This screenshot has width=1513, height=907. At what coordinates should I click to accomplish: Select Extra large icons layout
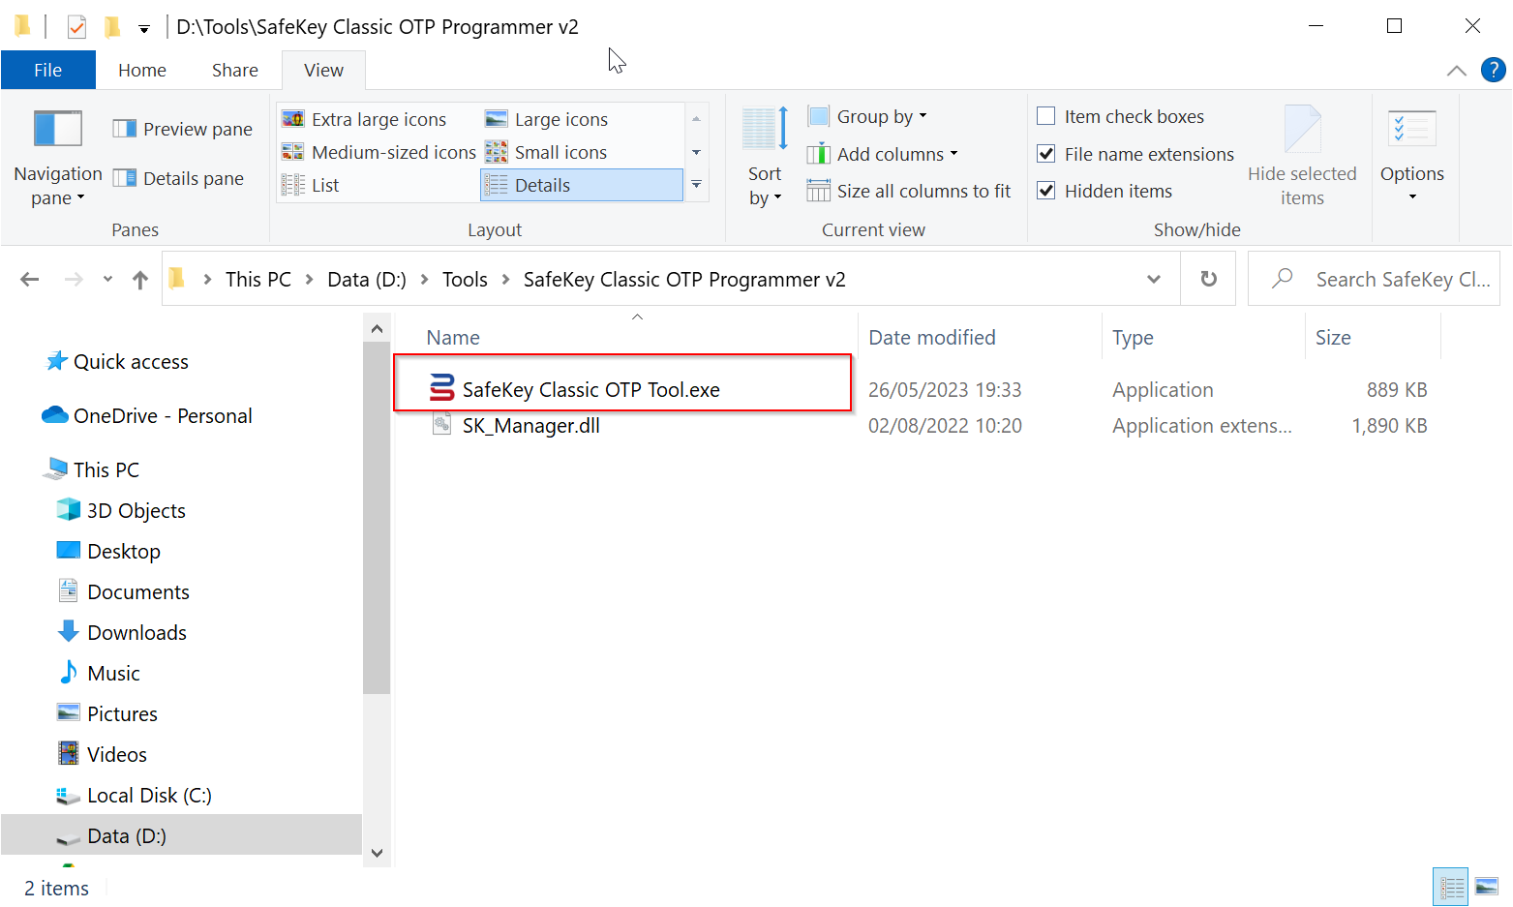pyautogui.click(x=366, y=119)
